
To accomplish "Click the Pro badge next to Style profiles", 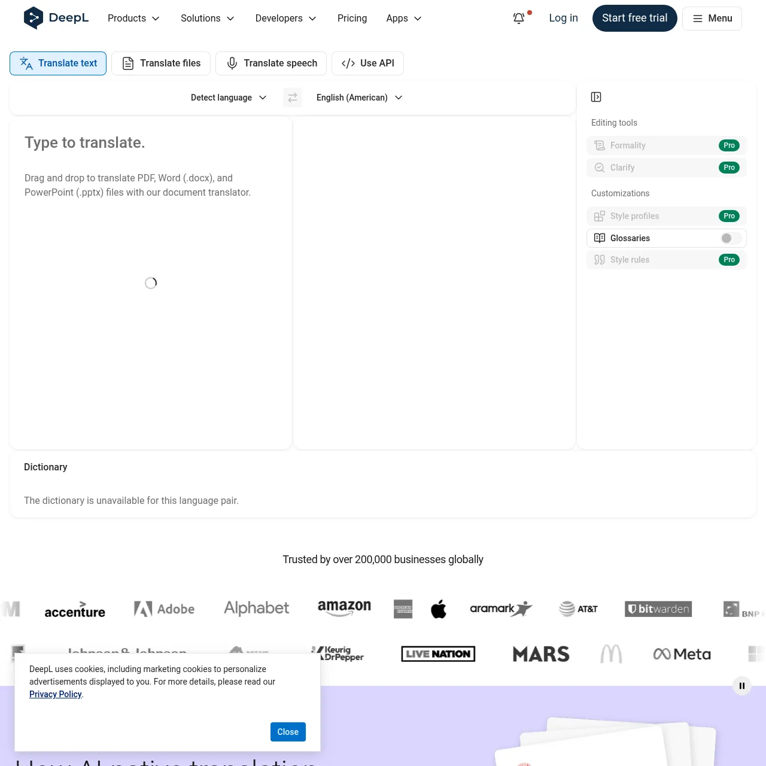I will [x=729, y=216].
